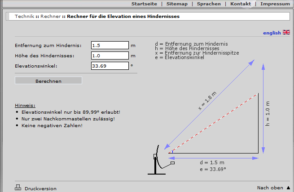Screen dimensions: 294x192
Task: Focus the Elevationswinkel input field
Action: (x=110, y=66)
